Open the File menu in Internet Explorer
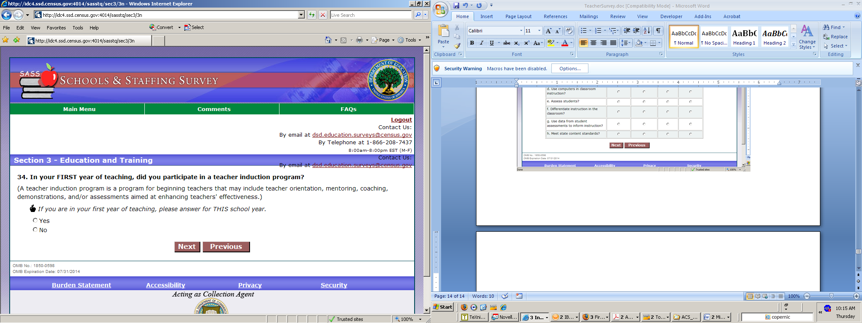The image size is (862, 323). (6, 28)
